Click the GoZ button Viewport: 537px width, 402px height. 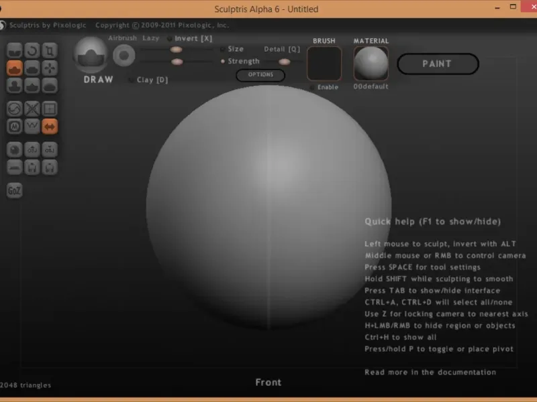pyautogui.click(x=14, y=190)
